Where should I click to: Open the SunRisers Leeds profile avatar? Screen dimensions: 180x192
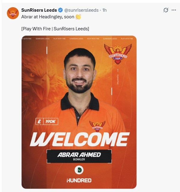click(x=13, y=13)
